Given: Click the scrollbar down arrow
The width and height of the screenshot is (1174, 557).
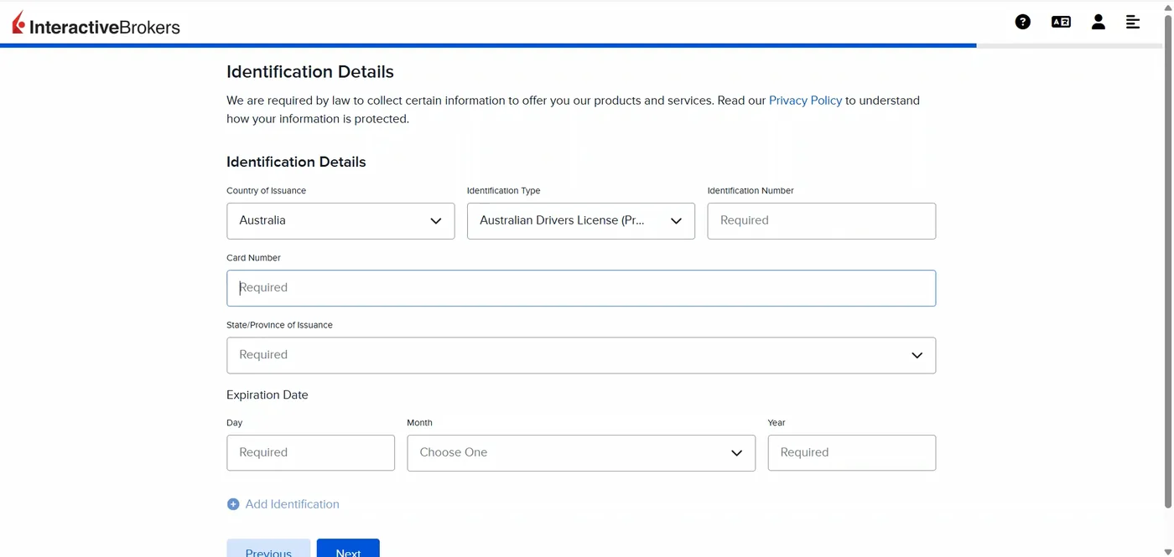Looking at the screenshot, I should (x=1167, y=551).
